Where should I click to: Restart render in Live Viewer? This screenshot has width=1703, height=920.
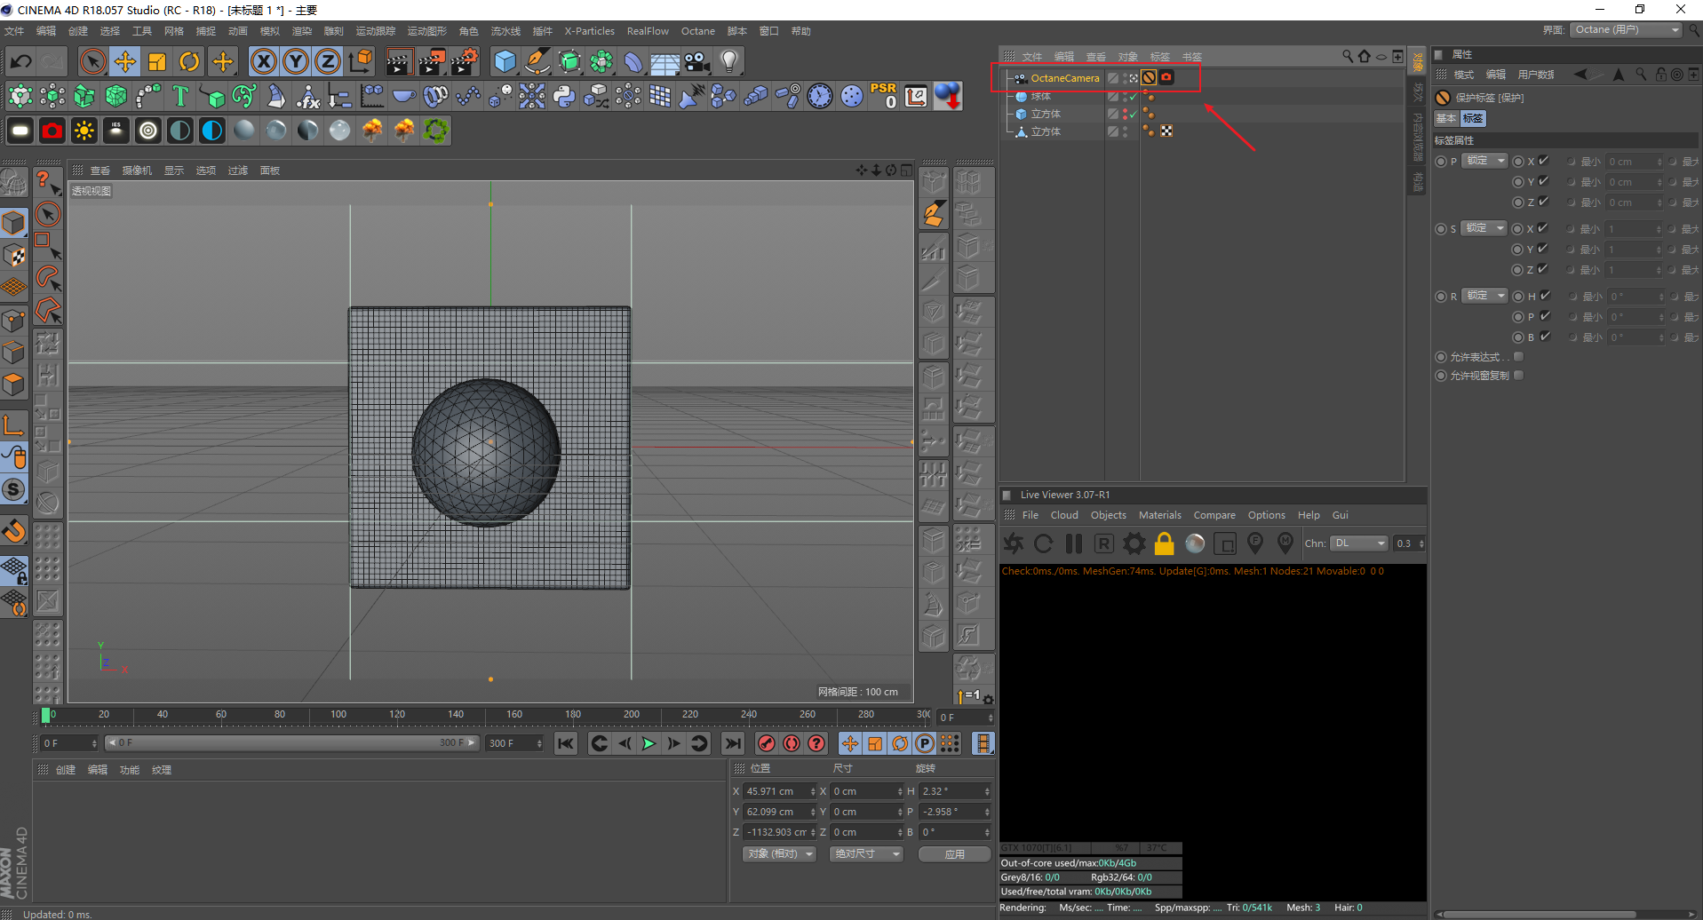click(1044, 543)
